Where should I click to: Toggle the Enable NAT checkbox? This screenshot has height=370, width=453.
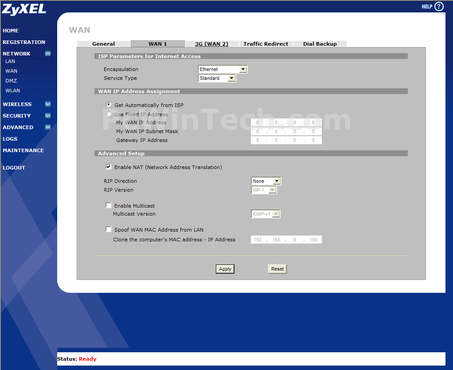click(x=108, y=167)
